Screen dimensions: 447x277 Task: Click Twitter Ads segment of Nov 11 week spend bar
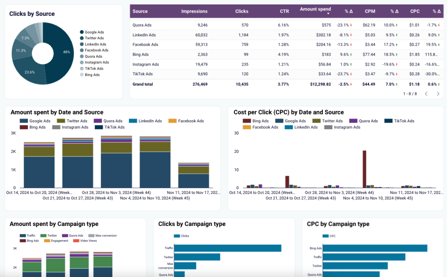click(193, 170)
